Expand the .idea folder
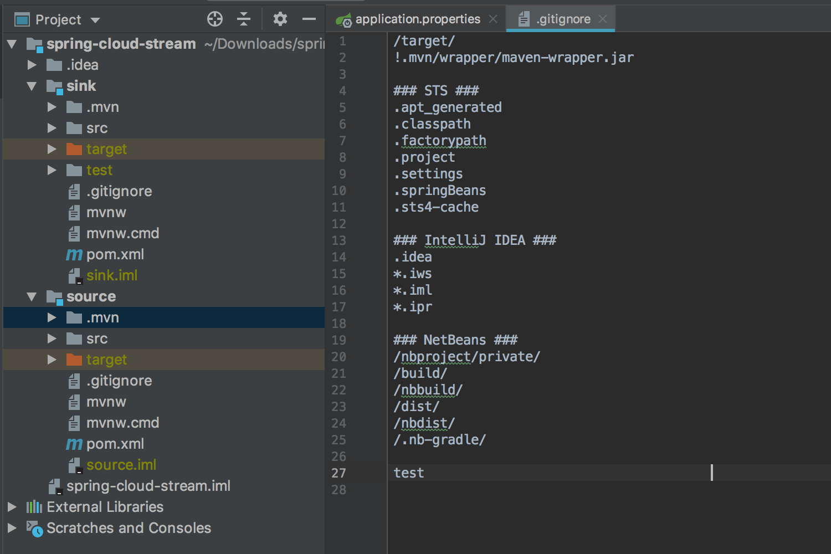Image resolution: width=831 pixels, height=554 pixels. click(x=32, y=65)
